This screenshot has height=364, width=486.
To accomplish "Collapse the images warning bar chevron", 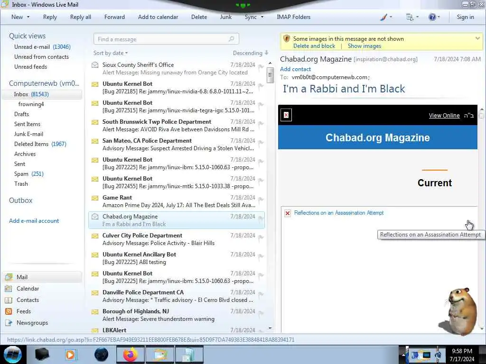I will 477,38.
